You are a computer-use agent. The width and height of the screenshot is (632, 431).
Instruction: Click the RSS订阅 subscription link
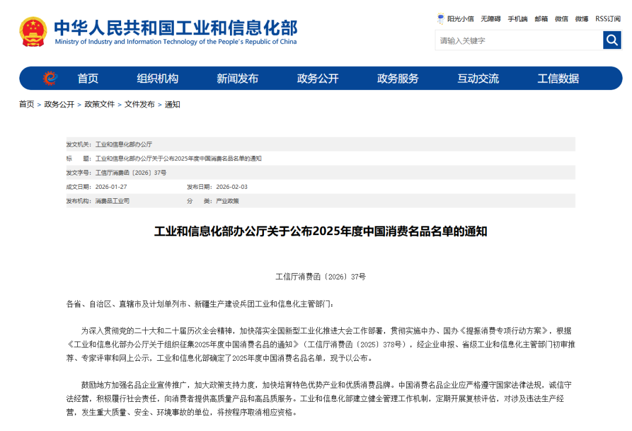click(609, 18)
